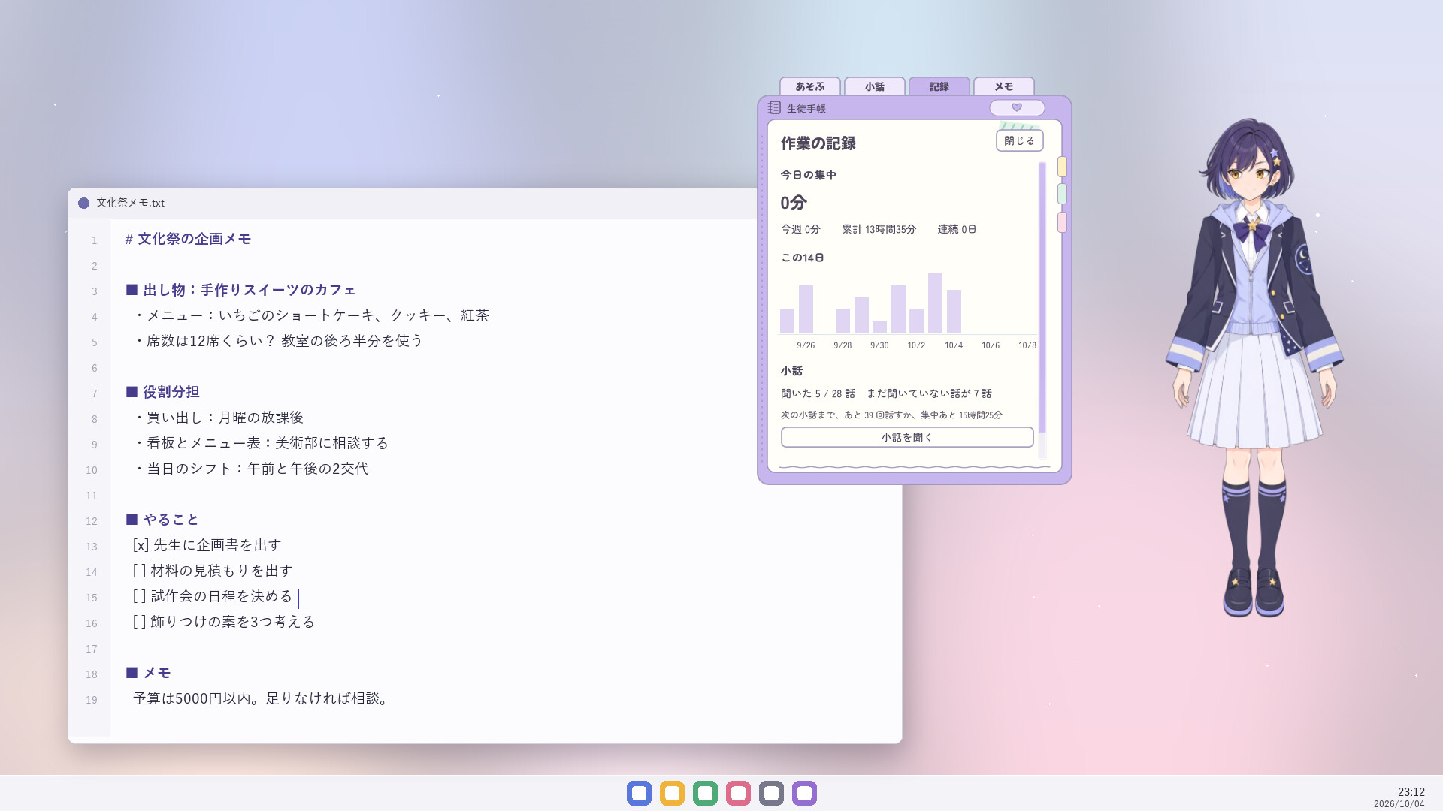The height and width of the screenshot is (811, 1443).
Task: Open the orange app in the taskbar
Action: [x=672, y=793]
